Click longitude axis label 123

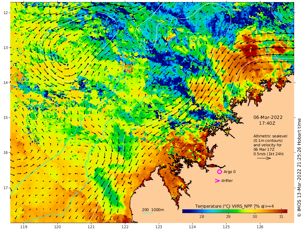pyautogui.click(x=159, y=227)
